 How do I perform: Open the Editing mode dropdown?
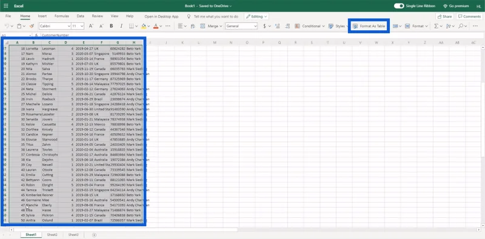256,16
